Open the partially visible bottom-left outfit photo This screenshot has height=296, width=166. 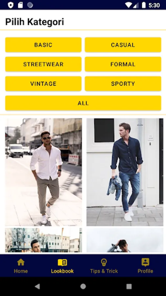(x=44, y=240)
